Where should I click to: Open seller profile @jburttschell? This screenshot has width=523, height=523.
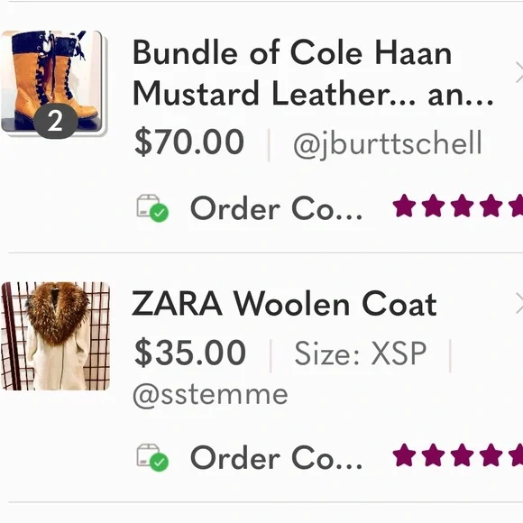[x=388, y=143]
